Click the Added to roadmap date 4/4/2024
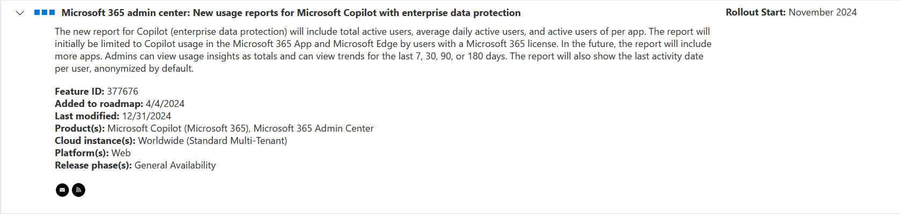Image resolution: width=900 pixels, height=214 pixels. [165, 104]
